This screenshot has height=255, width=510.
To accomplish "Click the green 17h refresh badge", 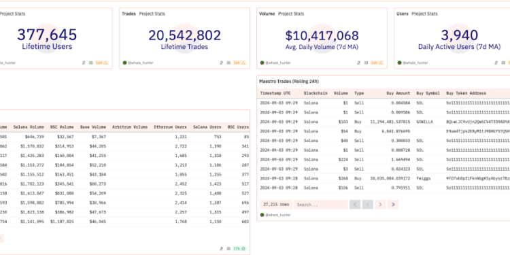I will click(x=239, y=248).
